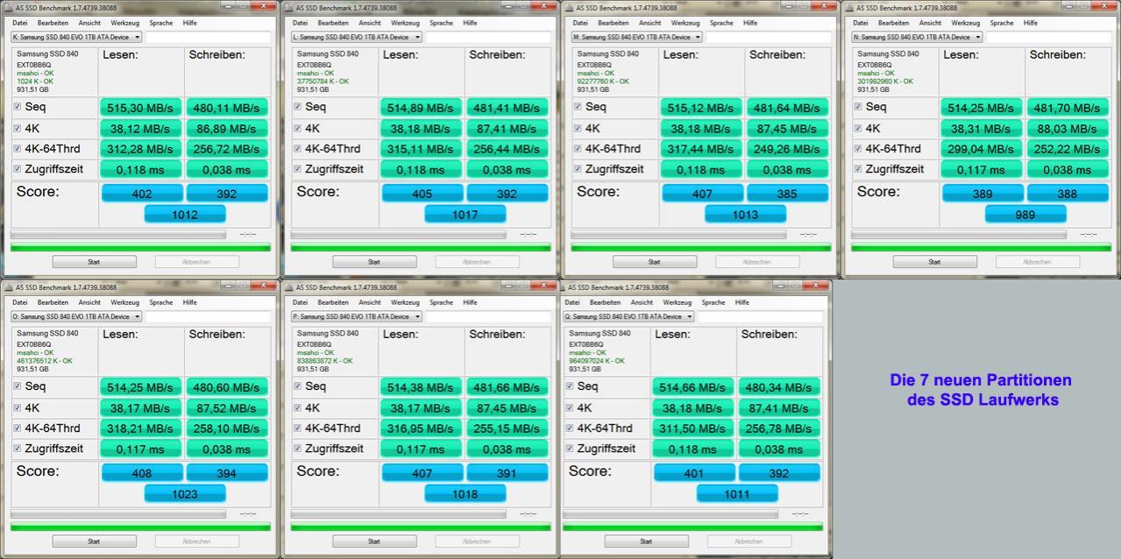Click the total score 1018 in the P: window
The height and width of the screenshot is (559, 1121).
(465, 494)
